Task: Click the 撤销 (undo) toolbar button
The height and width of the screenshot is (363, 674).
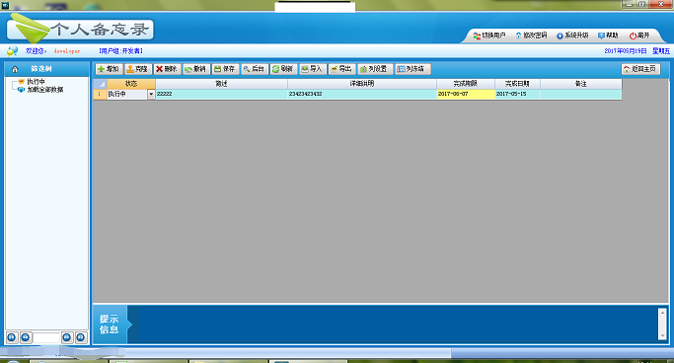Action: pos(196,69)
